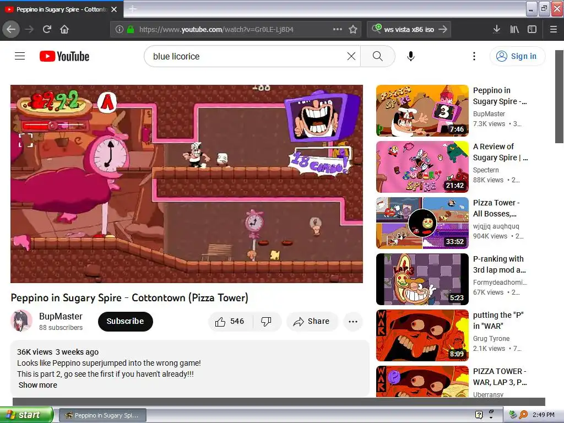Go back with the browser back arrow

click(x=11, y=29)
